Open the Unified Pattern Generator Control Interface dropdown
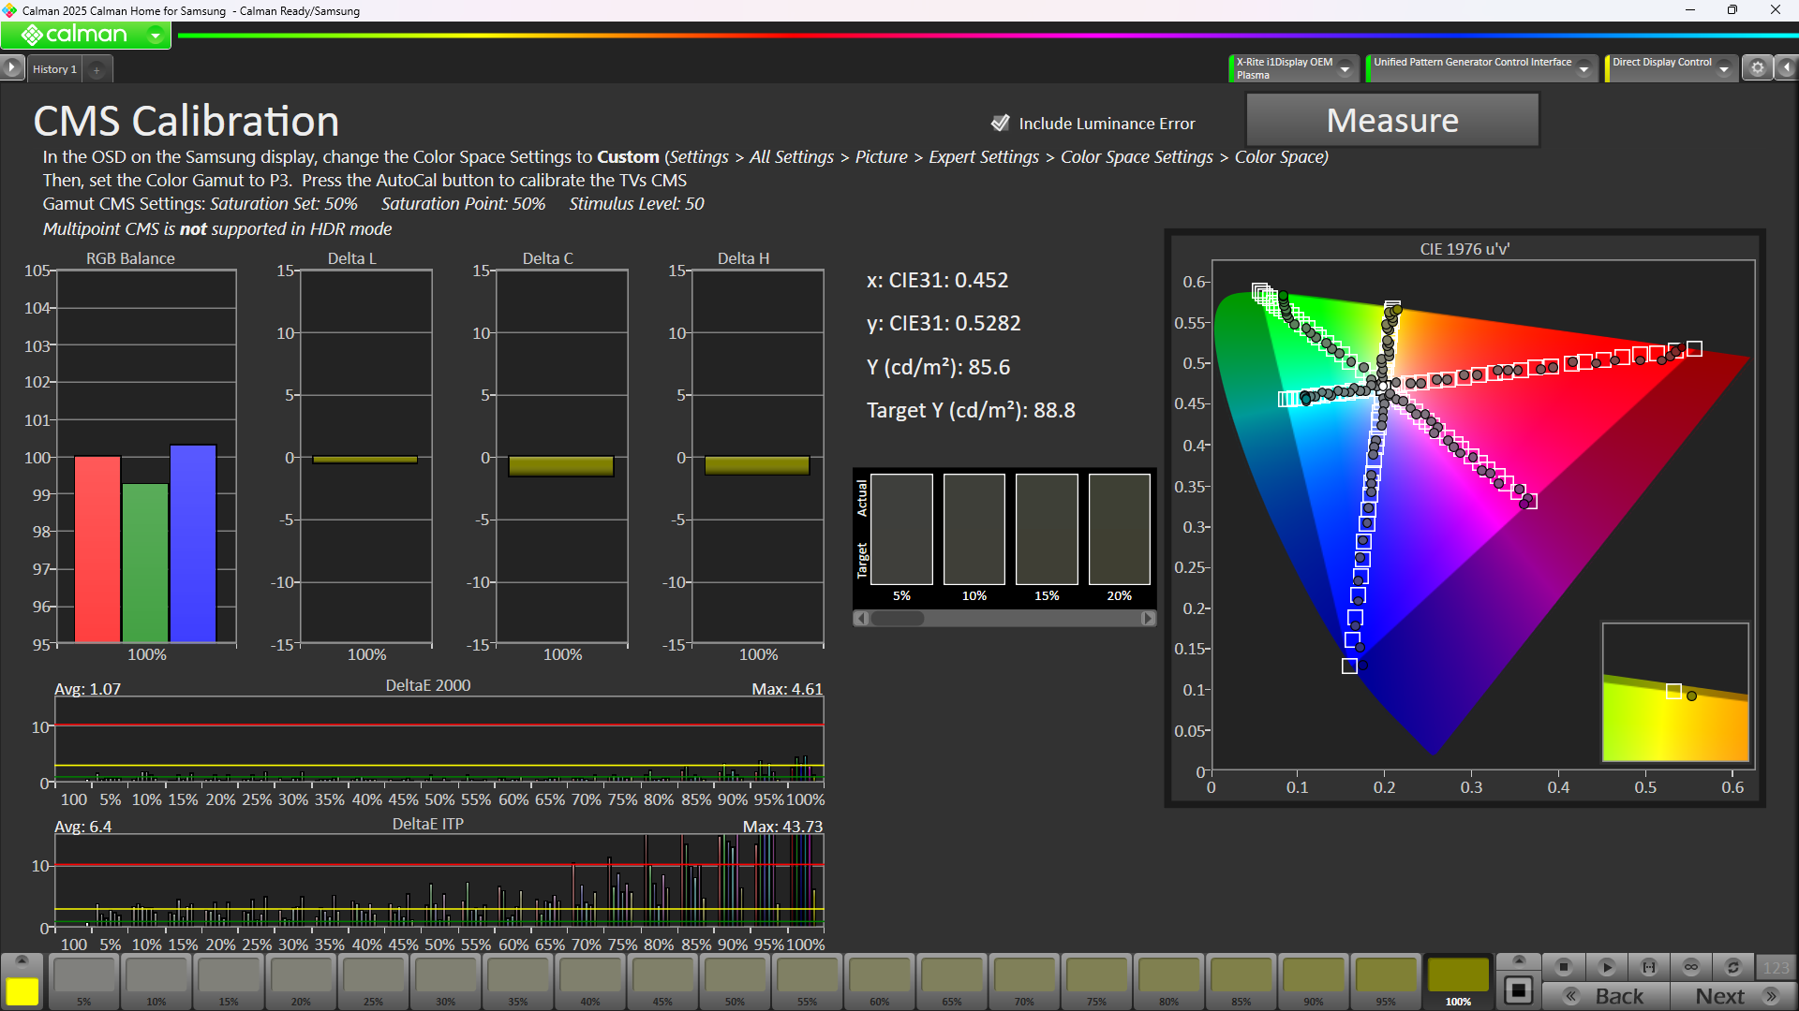The height and width of the screenshot is (1011, 1799). pos(1583,67)
